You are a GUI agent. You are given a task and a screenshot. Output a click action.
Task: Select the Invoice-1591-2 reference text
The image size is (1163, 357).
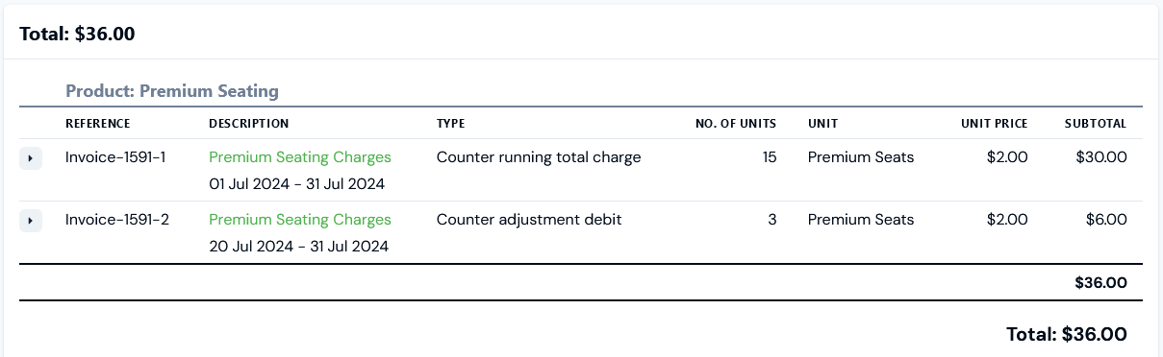click(x=117, y=220)
